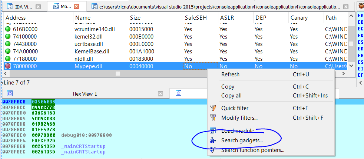Close the Modules tab with its red X

(76, 7)
